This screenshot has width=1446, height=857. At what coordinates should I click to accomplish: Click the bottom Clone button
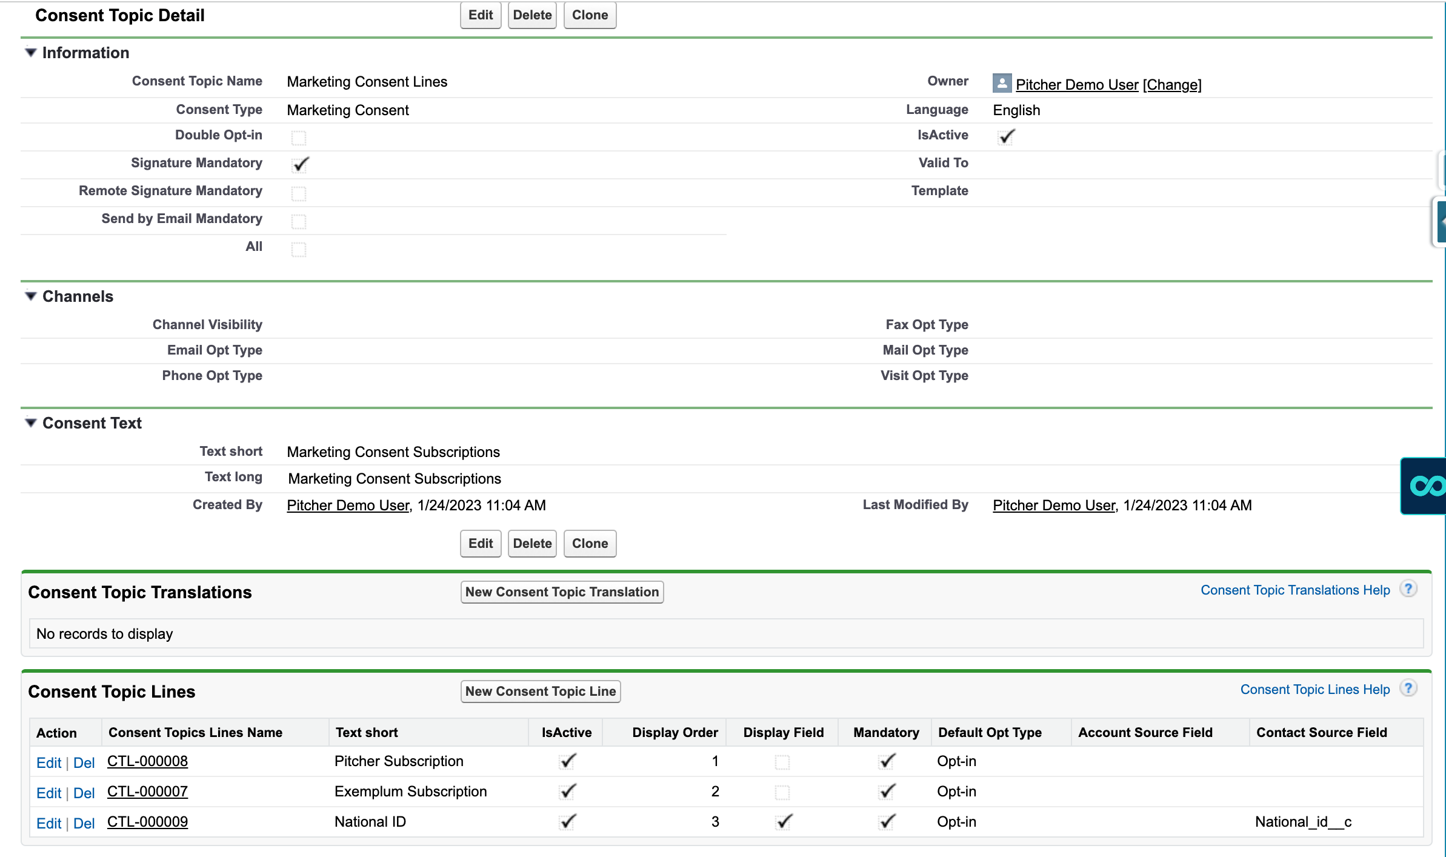click(x=589, y=544)
